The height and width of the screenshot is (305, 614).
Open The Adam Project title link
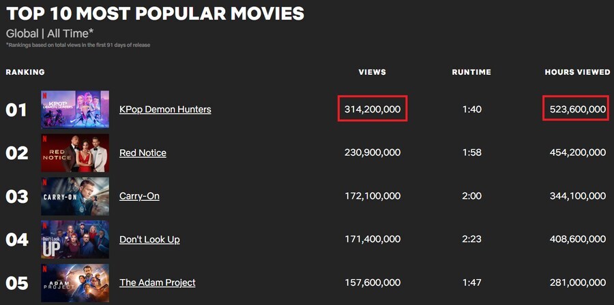click(157, 283)
